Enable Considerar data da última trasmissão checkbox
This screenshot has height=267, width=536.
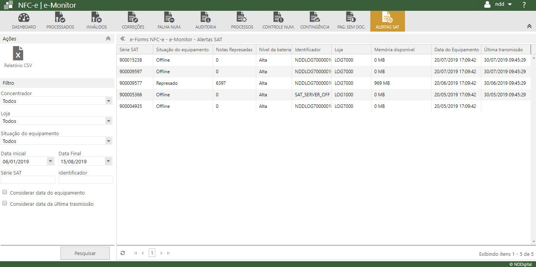5,203
